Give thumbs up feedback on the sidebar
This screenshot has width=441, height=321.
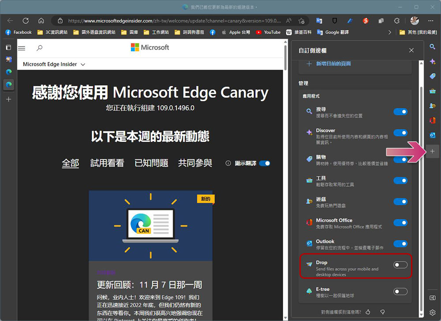368,312
